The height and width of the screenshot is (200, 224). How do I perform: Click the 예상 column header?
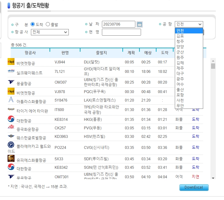[x=148, y=53]
